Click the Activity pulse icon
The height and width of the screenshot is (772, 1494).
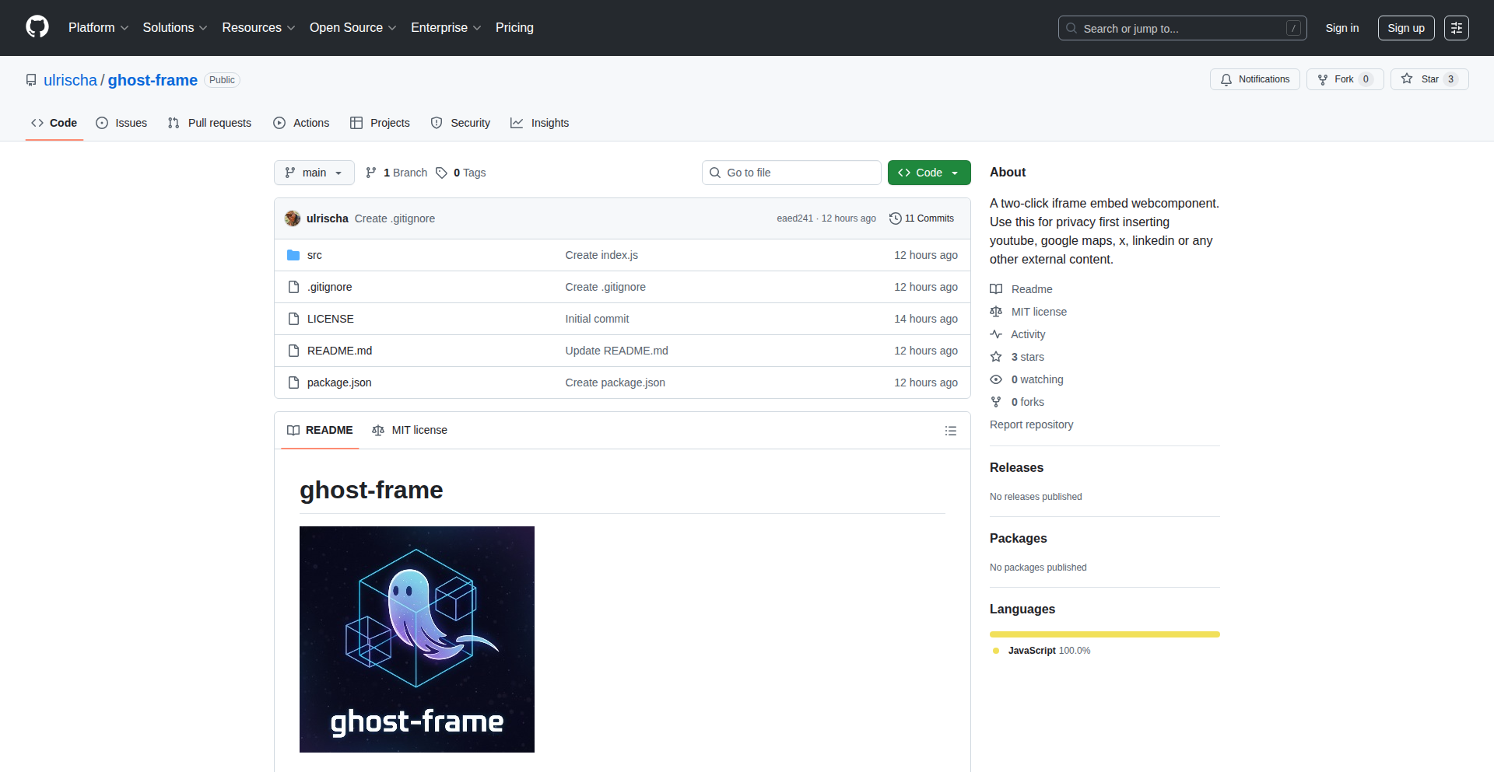tap(996, 334)
